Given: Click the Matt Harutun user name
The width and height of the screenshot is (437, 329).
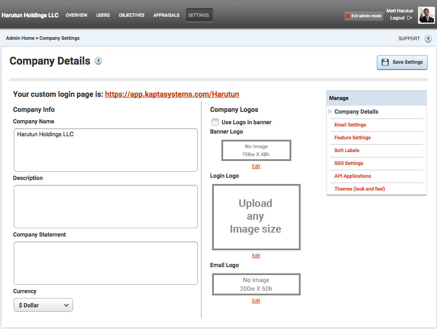Looking at the screenshot, I should [x=400, y=11].
